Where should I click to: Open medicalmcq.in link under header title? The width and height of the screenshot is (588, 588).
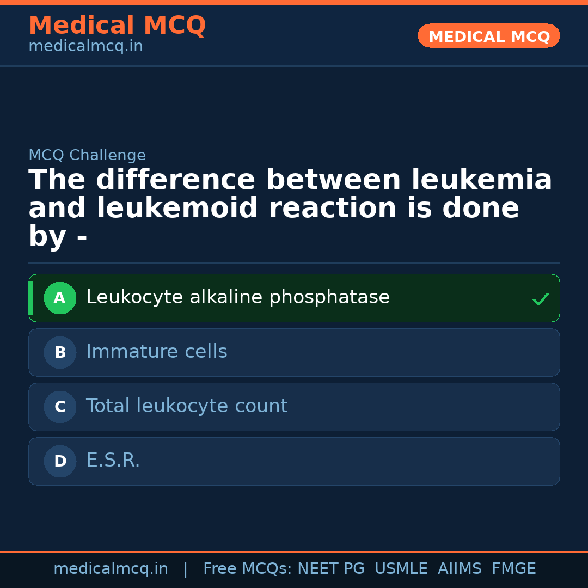point(85,47)
